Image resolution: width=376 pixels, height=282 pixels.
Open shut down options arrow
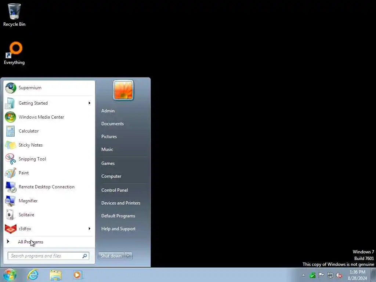128,256
